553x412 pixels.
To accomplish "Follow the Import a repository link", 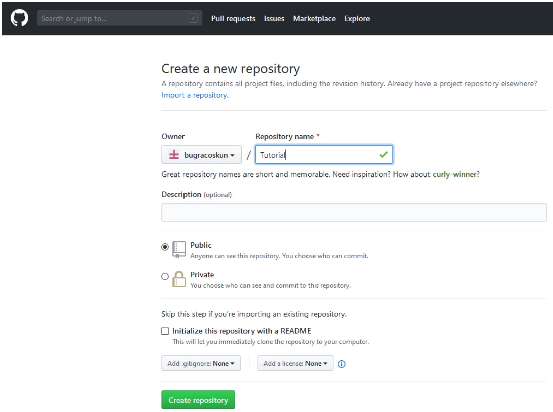I will (x=195, y=95).
